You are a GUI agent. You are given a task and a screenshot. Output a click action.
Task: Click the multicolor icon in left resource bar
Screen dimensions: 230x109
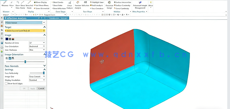tap(2, 51)
